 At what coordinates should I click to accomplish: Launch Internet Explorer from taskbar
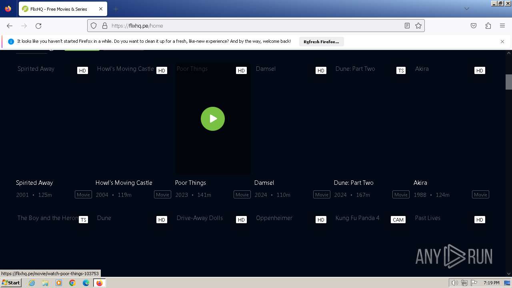pos(32,283)
